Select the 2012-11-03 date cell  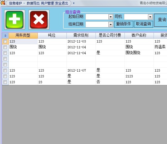81,41
